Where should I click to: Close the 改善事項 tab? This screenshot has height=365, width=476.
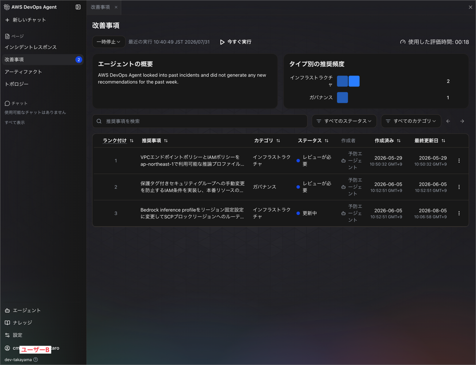[116, 7]
